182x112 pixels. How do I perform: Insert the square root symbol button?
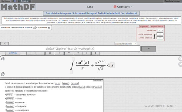[x=78, y=53]
